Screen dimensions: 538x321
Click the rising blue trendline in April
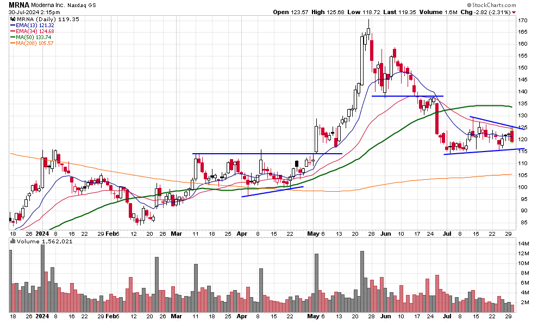tap(272, 192)
